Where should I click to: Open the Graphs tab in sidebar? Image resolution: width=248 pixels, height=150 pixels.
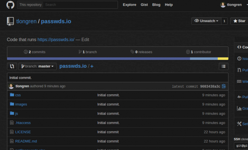(x=242, y=109)
